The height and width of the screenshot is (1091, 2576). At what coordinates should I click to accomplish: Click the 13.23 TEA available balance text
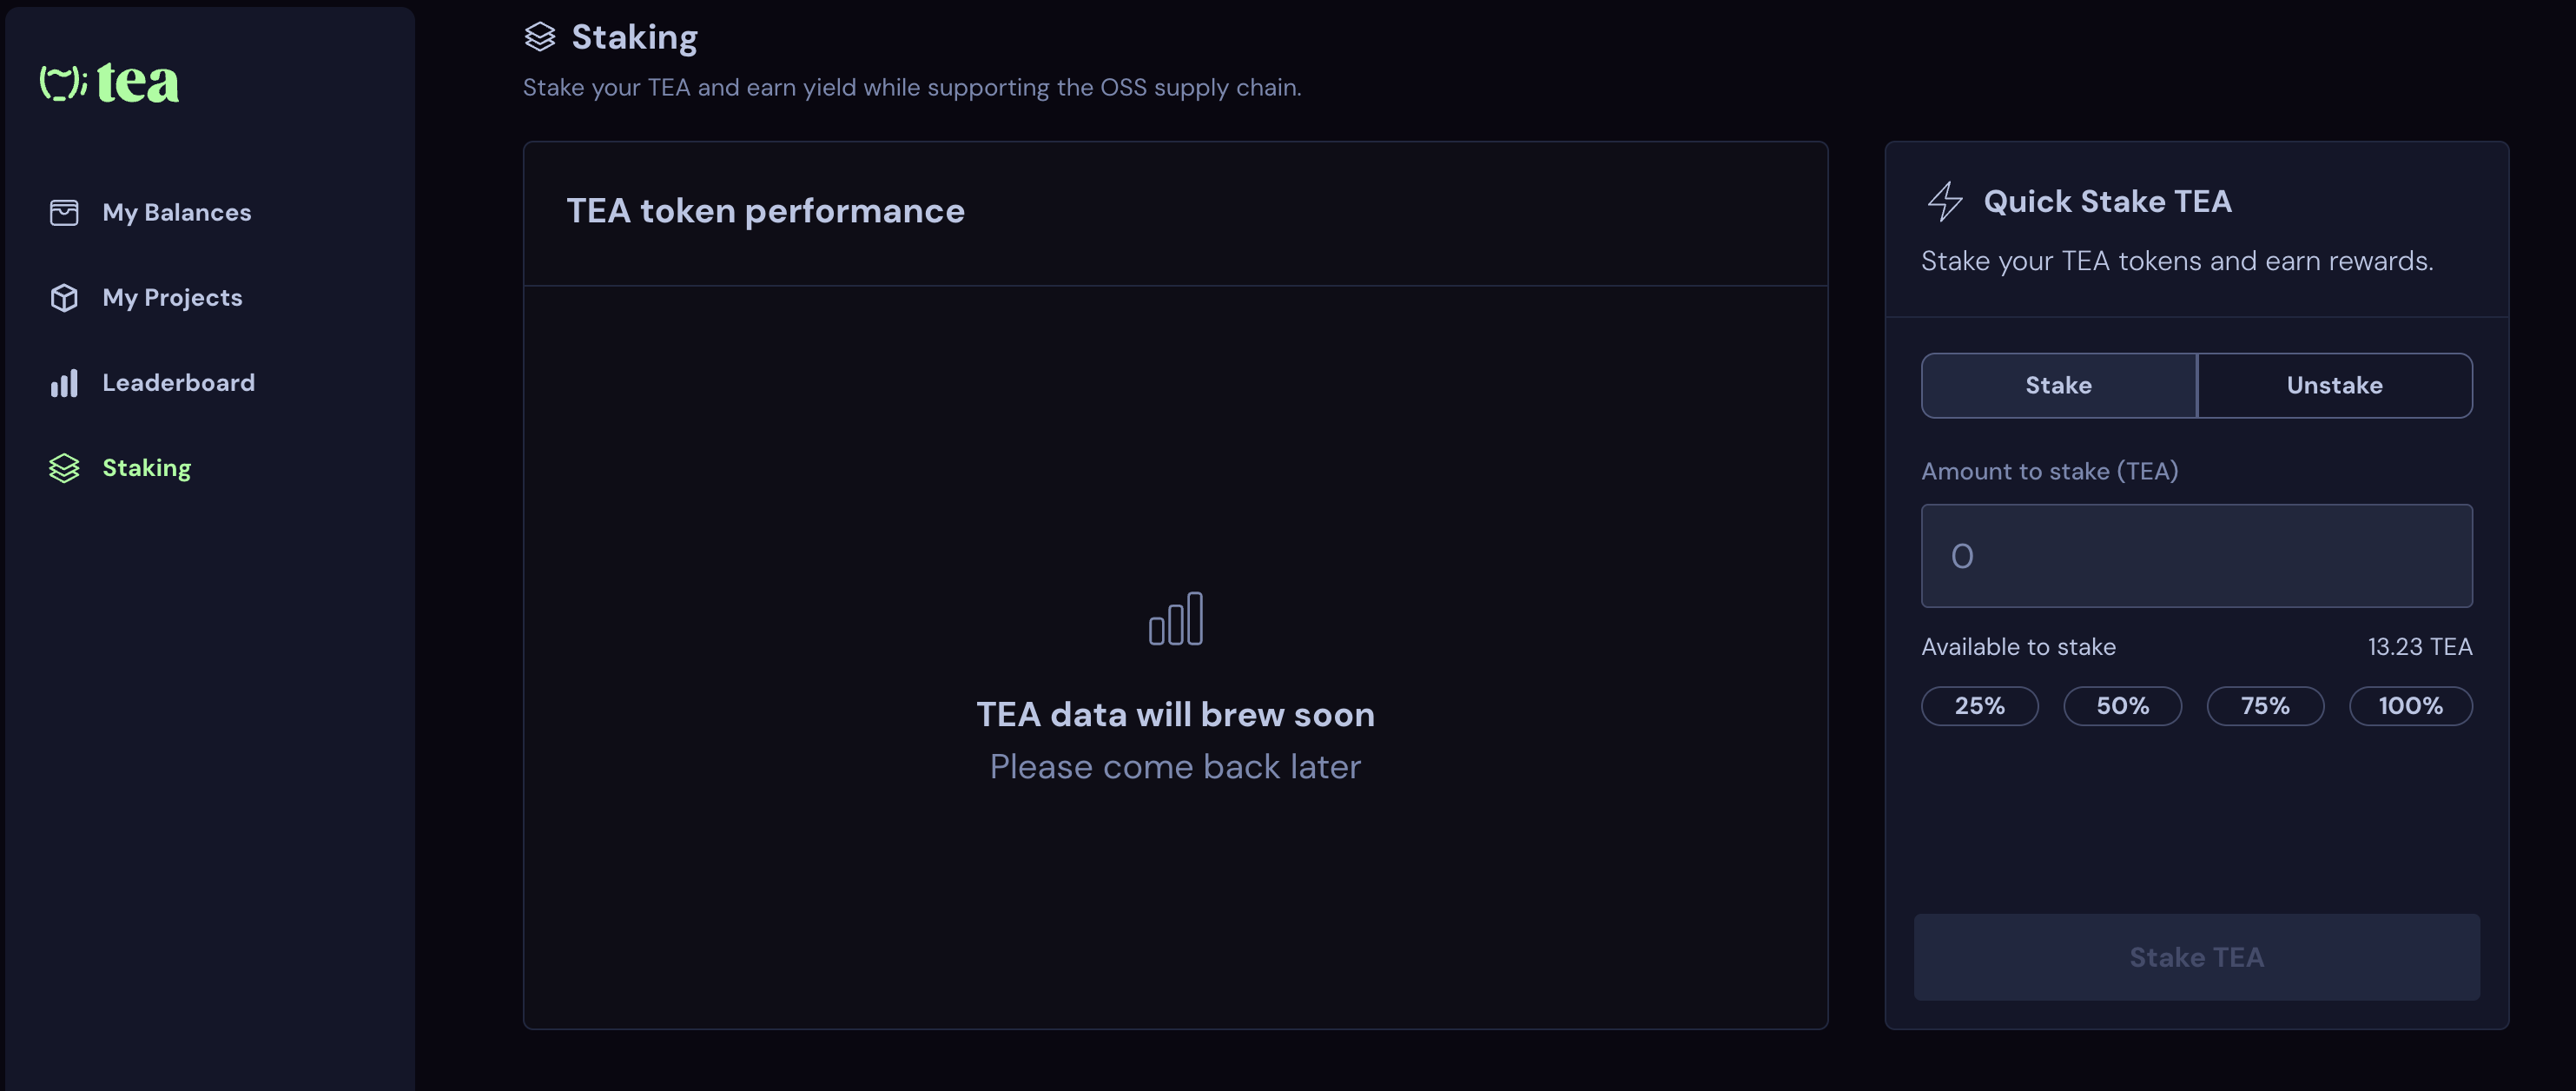2420,646
